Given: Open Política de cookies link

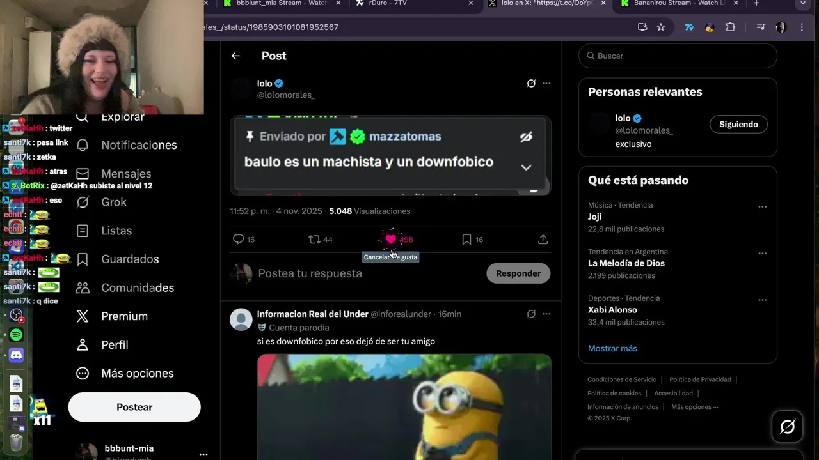Looking at the screenshot, I should pyautogui.click(x=614, y=393).
